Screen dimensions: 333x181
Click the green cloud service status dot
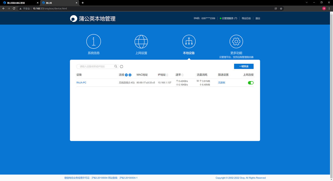pyautogui.click(x=220, y=18)
